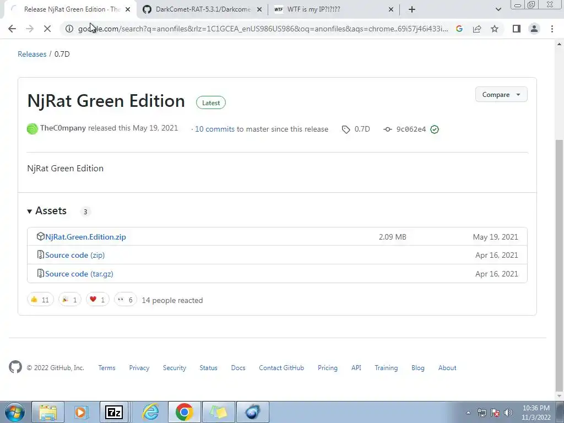Toggle the party popper reaction
The height and width of the screenshot is (423, 564).
(70, 299)
